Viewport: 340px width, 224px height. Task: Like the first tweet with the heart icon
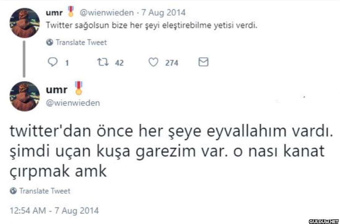153,62
